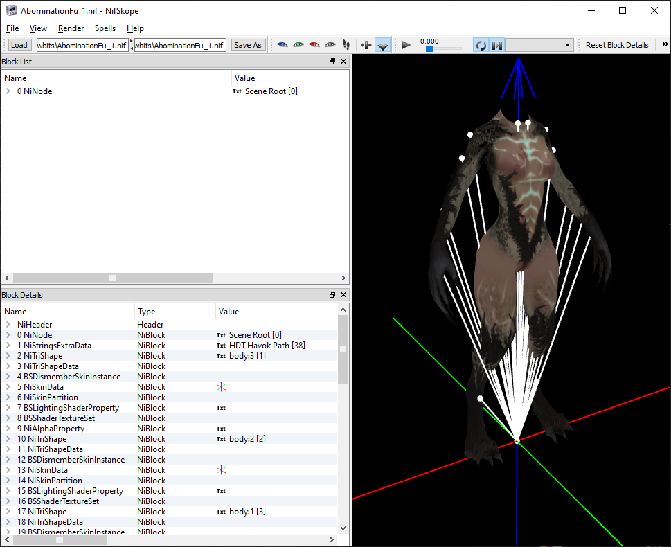
Task: Click the footprints walk view icon
Action: pos(346,45)
